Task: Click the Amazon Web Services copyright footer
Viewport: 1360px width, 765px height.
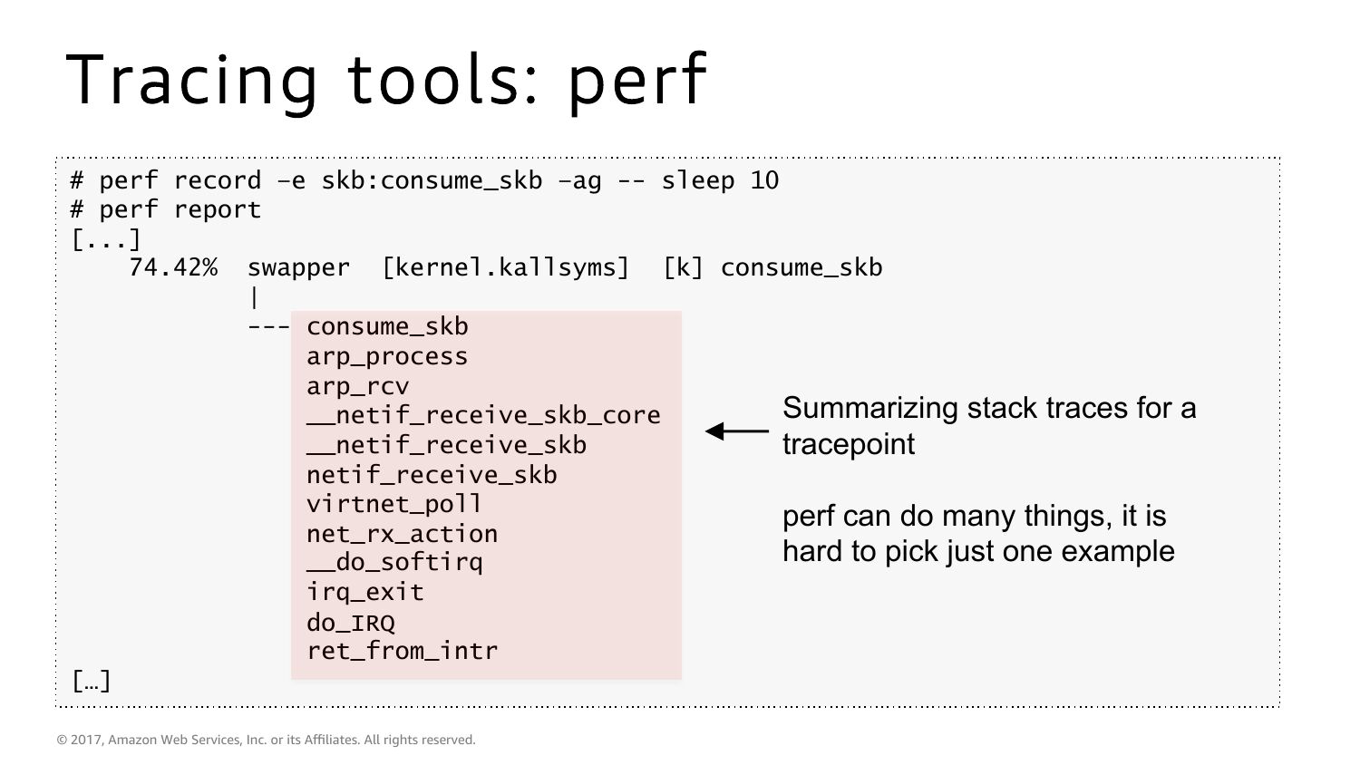Action: tap(266, 740)
